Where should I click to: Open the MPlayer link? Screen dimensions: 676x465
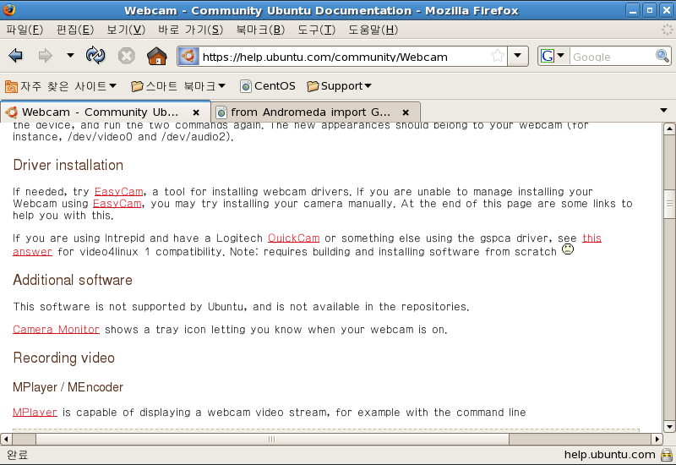(35, 413)
